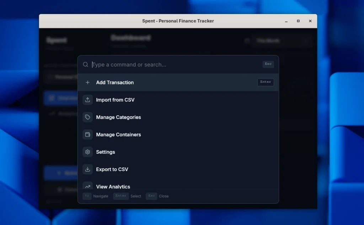Select the Add Transaction command

pyautogui.click(x=115, y=82)
